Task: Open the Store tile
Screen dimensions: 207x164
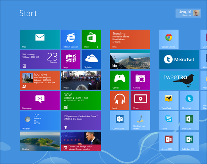Action: pyautogui.click(x=91, y=39)
